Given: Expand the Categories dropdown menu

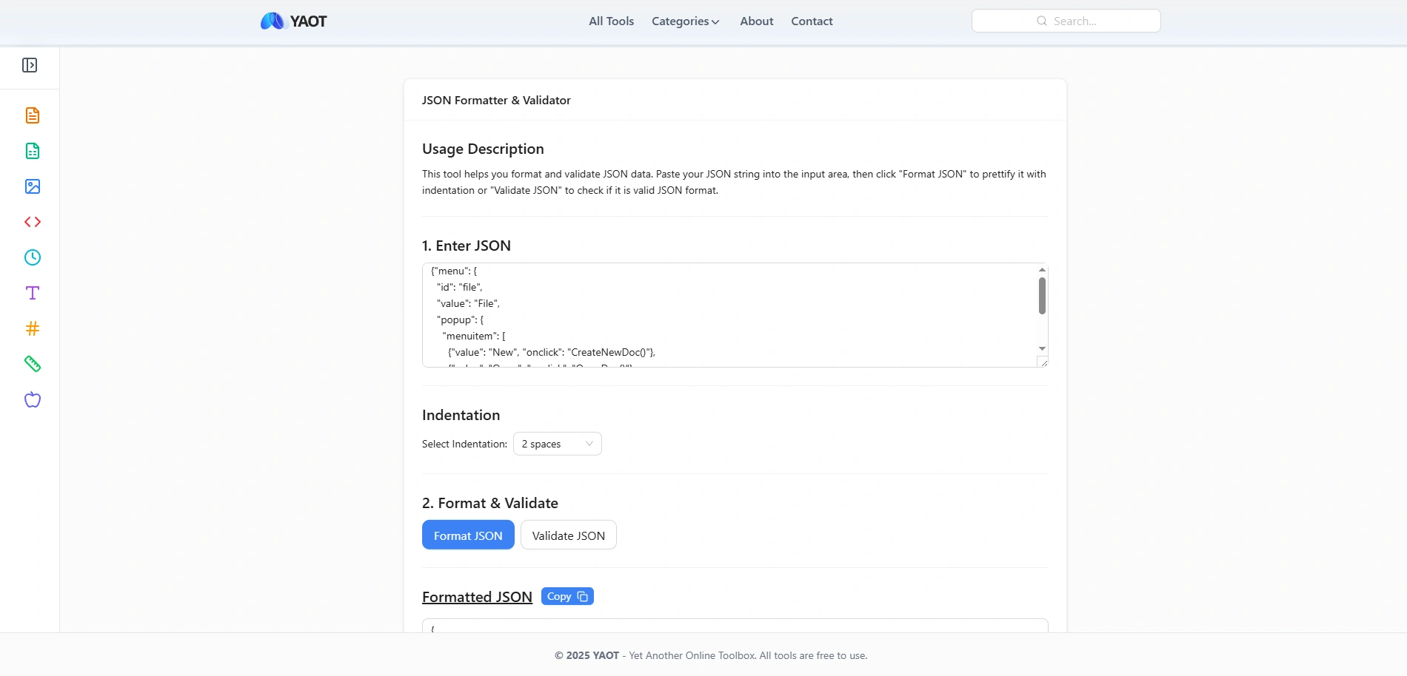Looking at the screenshot, I should (685, 21).
